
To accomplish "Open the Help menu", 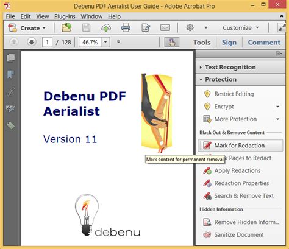I will tap(114, 16).
